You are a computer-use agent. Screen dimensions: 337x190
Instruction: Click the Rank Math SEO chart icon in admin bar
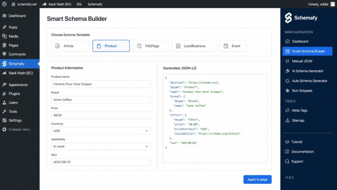point(44,4)
